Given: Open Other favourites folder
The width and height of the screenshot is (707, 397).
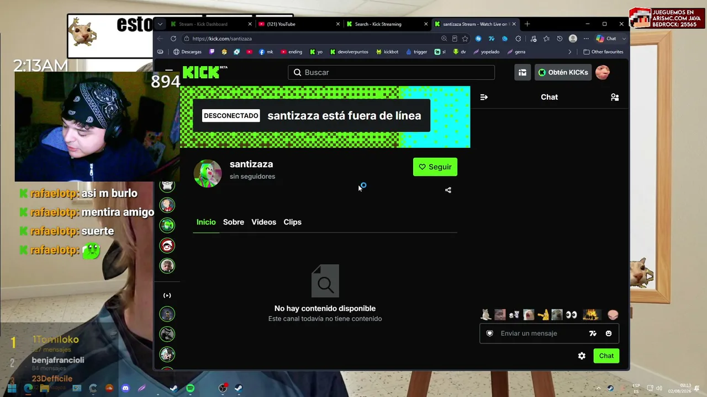Looking at the screenshot, I should click(603, 52).
